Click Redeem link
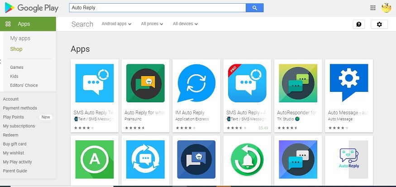The width and height of the screenshot is (396, 187). point(10,135)
